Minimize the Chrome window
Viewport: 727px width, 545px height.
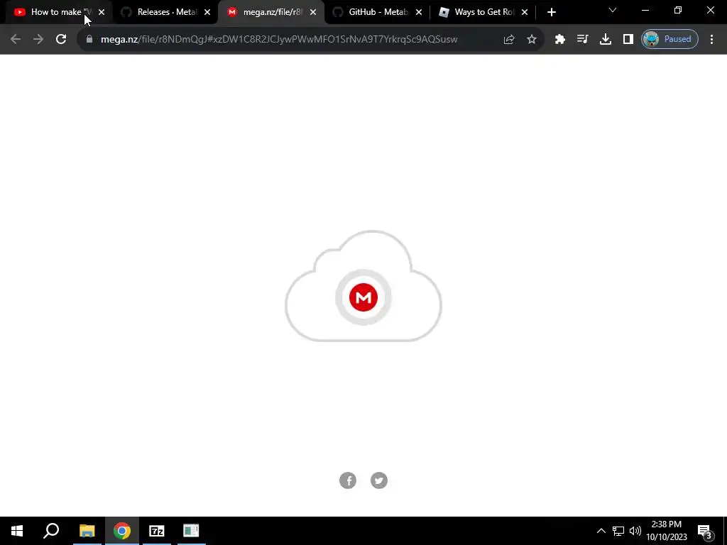pos(645,10)
